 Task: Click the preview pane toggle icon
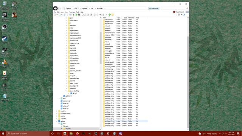pos(183,15)
